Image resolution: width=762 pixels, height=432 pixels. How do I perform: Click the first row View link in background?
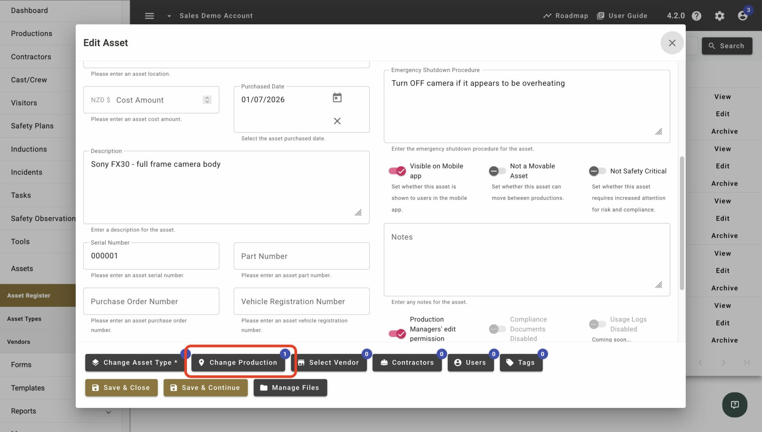coord(722,97)
